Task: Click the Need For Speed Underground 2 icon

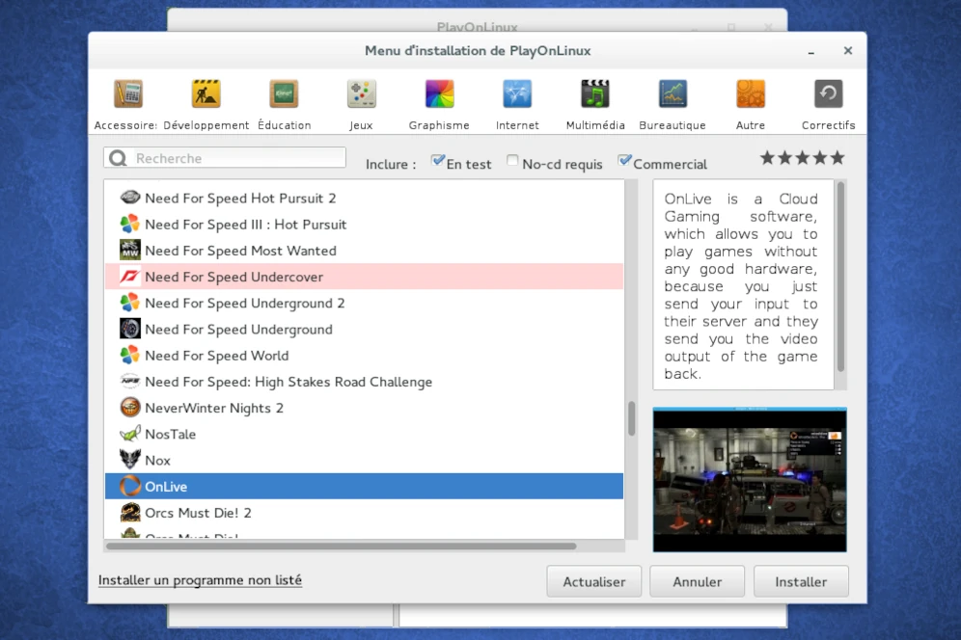Action: pyautogui.click(x=130, y=303)
